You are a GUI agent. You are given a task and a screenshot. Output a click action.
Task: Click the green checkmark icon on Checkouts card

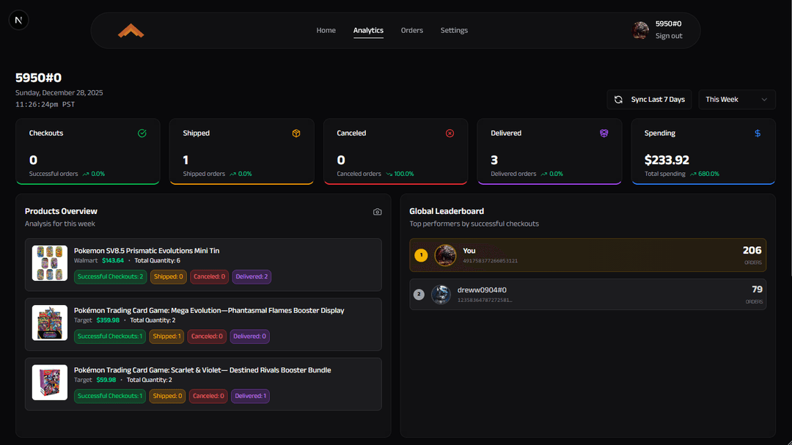tap(142, 133)
